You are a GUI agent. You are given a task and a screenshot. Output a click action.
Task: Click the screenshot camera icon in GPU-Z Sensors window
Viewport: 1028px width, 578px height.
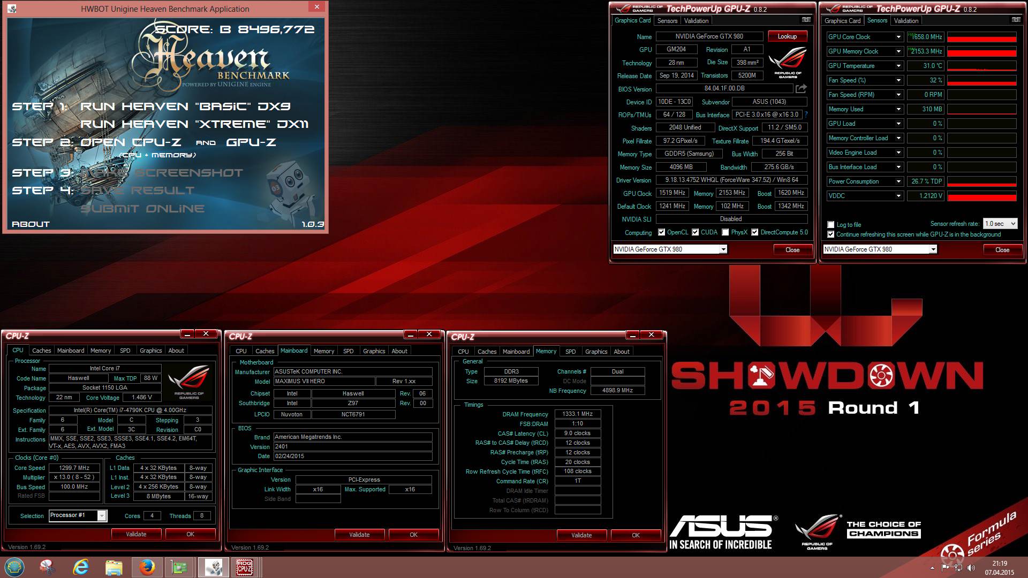click(x=1016, y=20)
